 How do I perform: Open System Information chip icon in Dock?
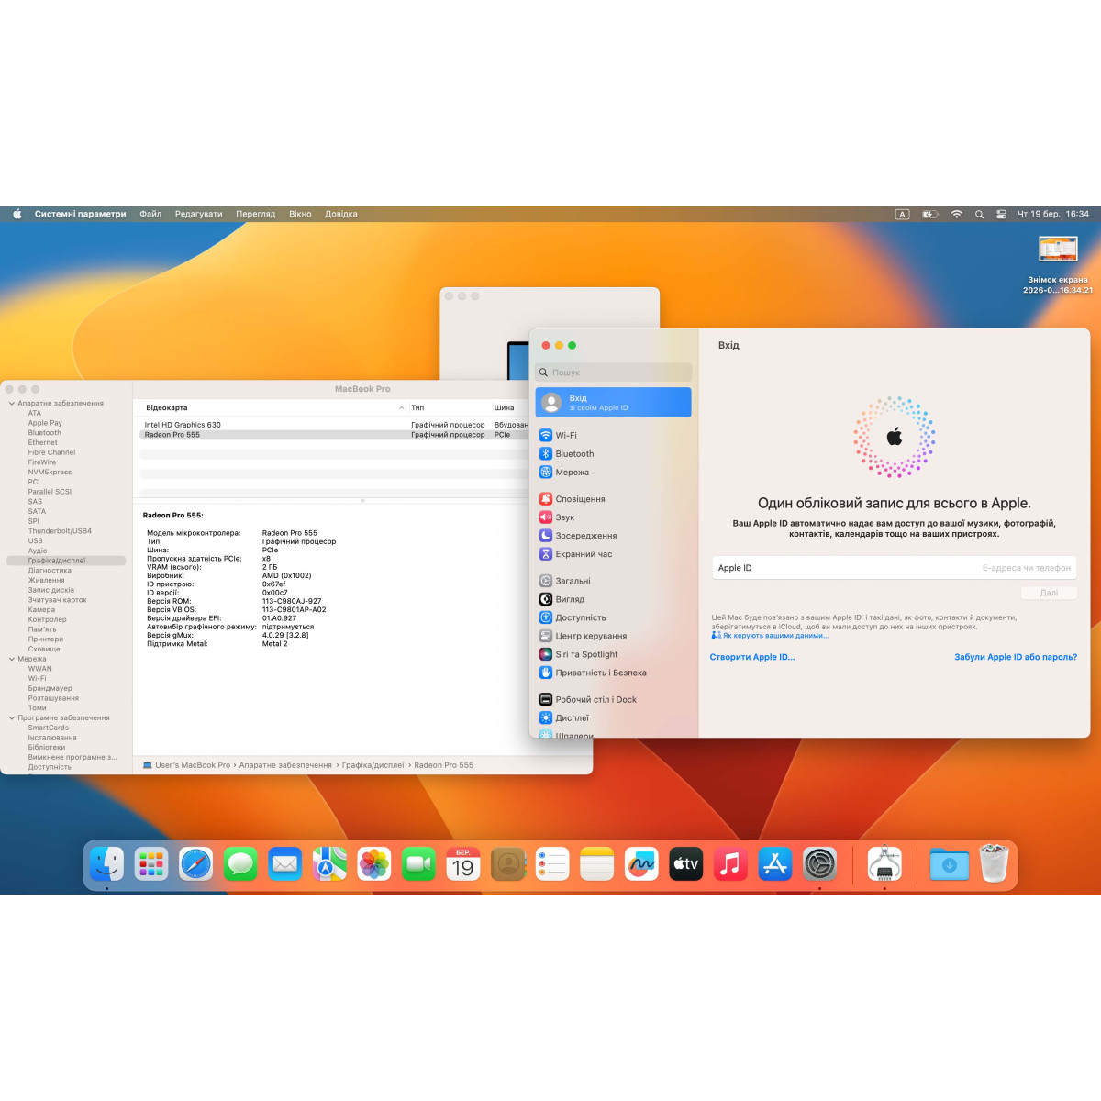pos(884,863)
